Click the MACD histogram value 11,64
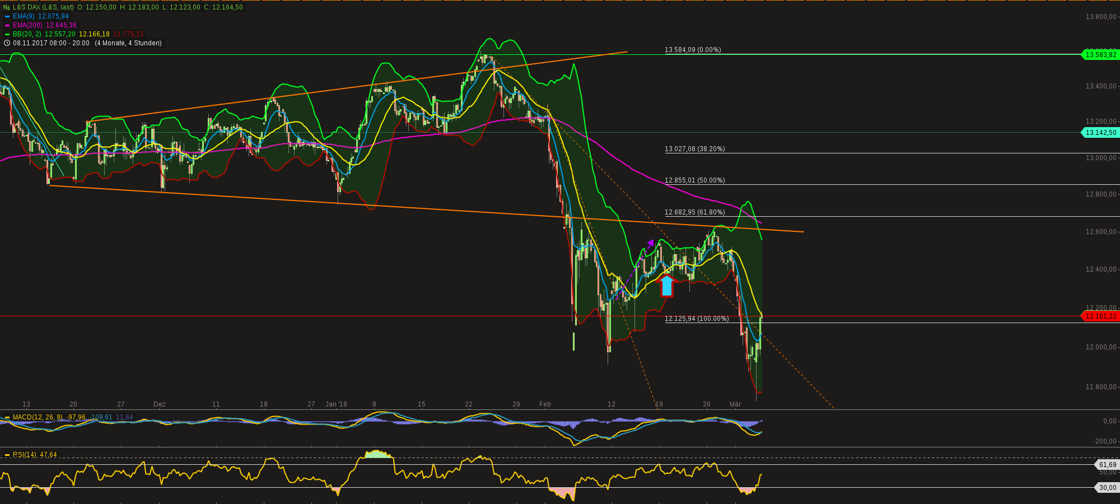This screenshot has width=1120, height=504. 124,417
